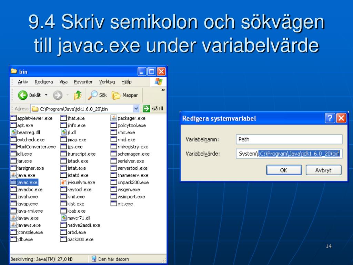Select the packager.exe file icon

(x=114, y=118)
